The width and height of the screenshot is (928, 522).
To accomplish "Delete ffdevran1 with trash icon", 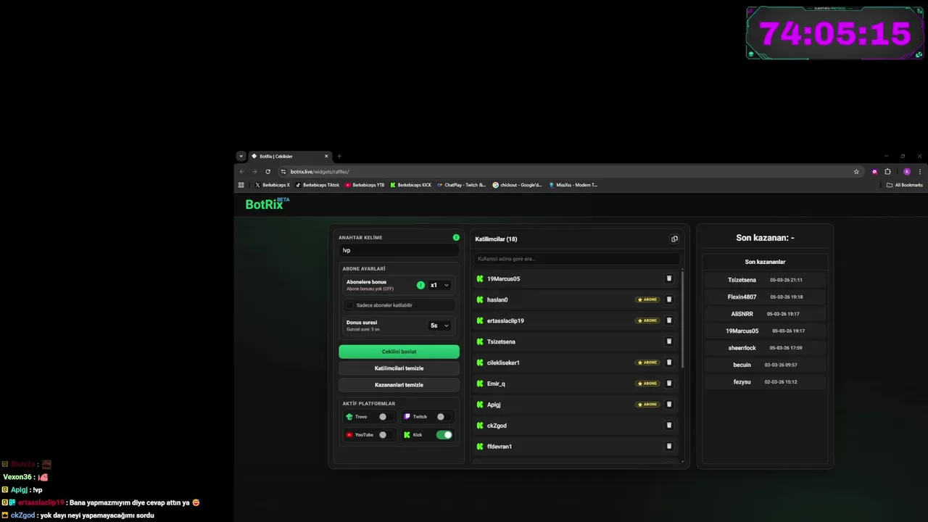I will tap(669, 447).
